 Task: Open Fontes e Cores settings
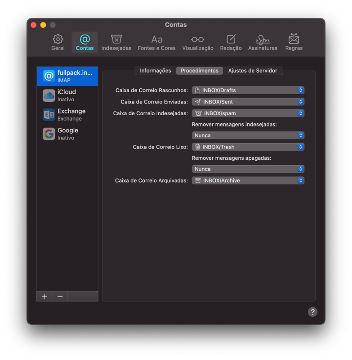tap(156, 43)
